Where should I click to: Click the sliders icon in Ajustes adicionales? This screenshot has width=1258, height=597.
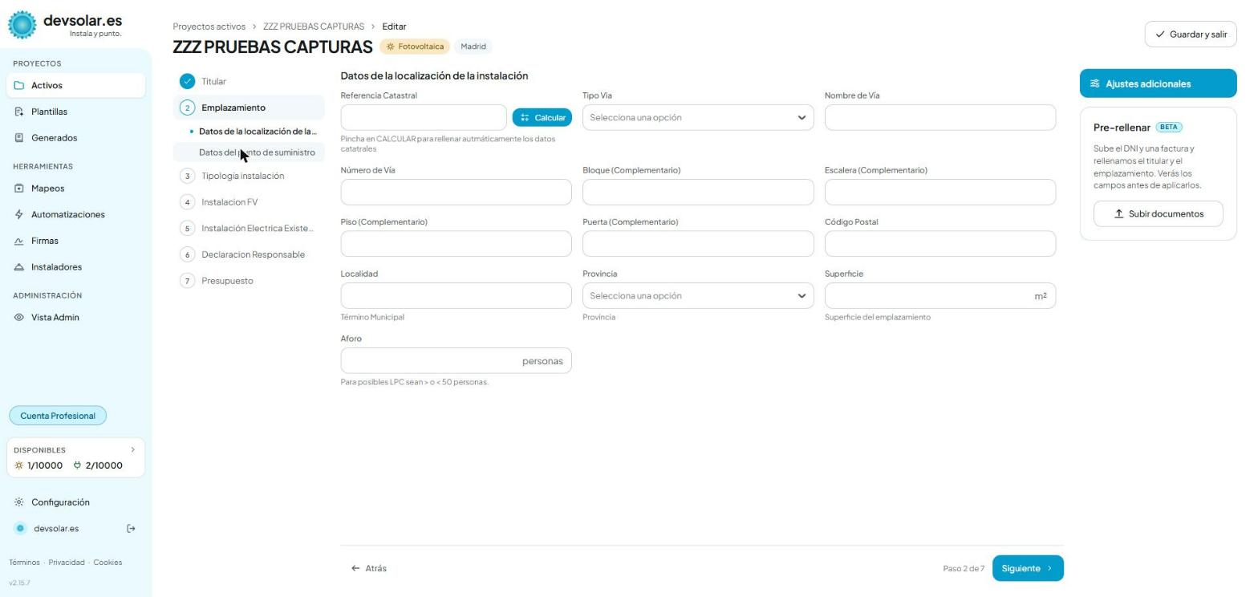(1095, 84)
